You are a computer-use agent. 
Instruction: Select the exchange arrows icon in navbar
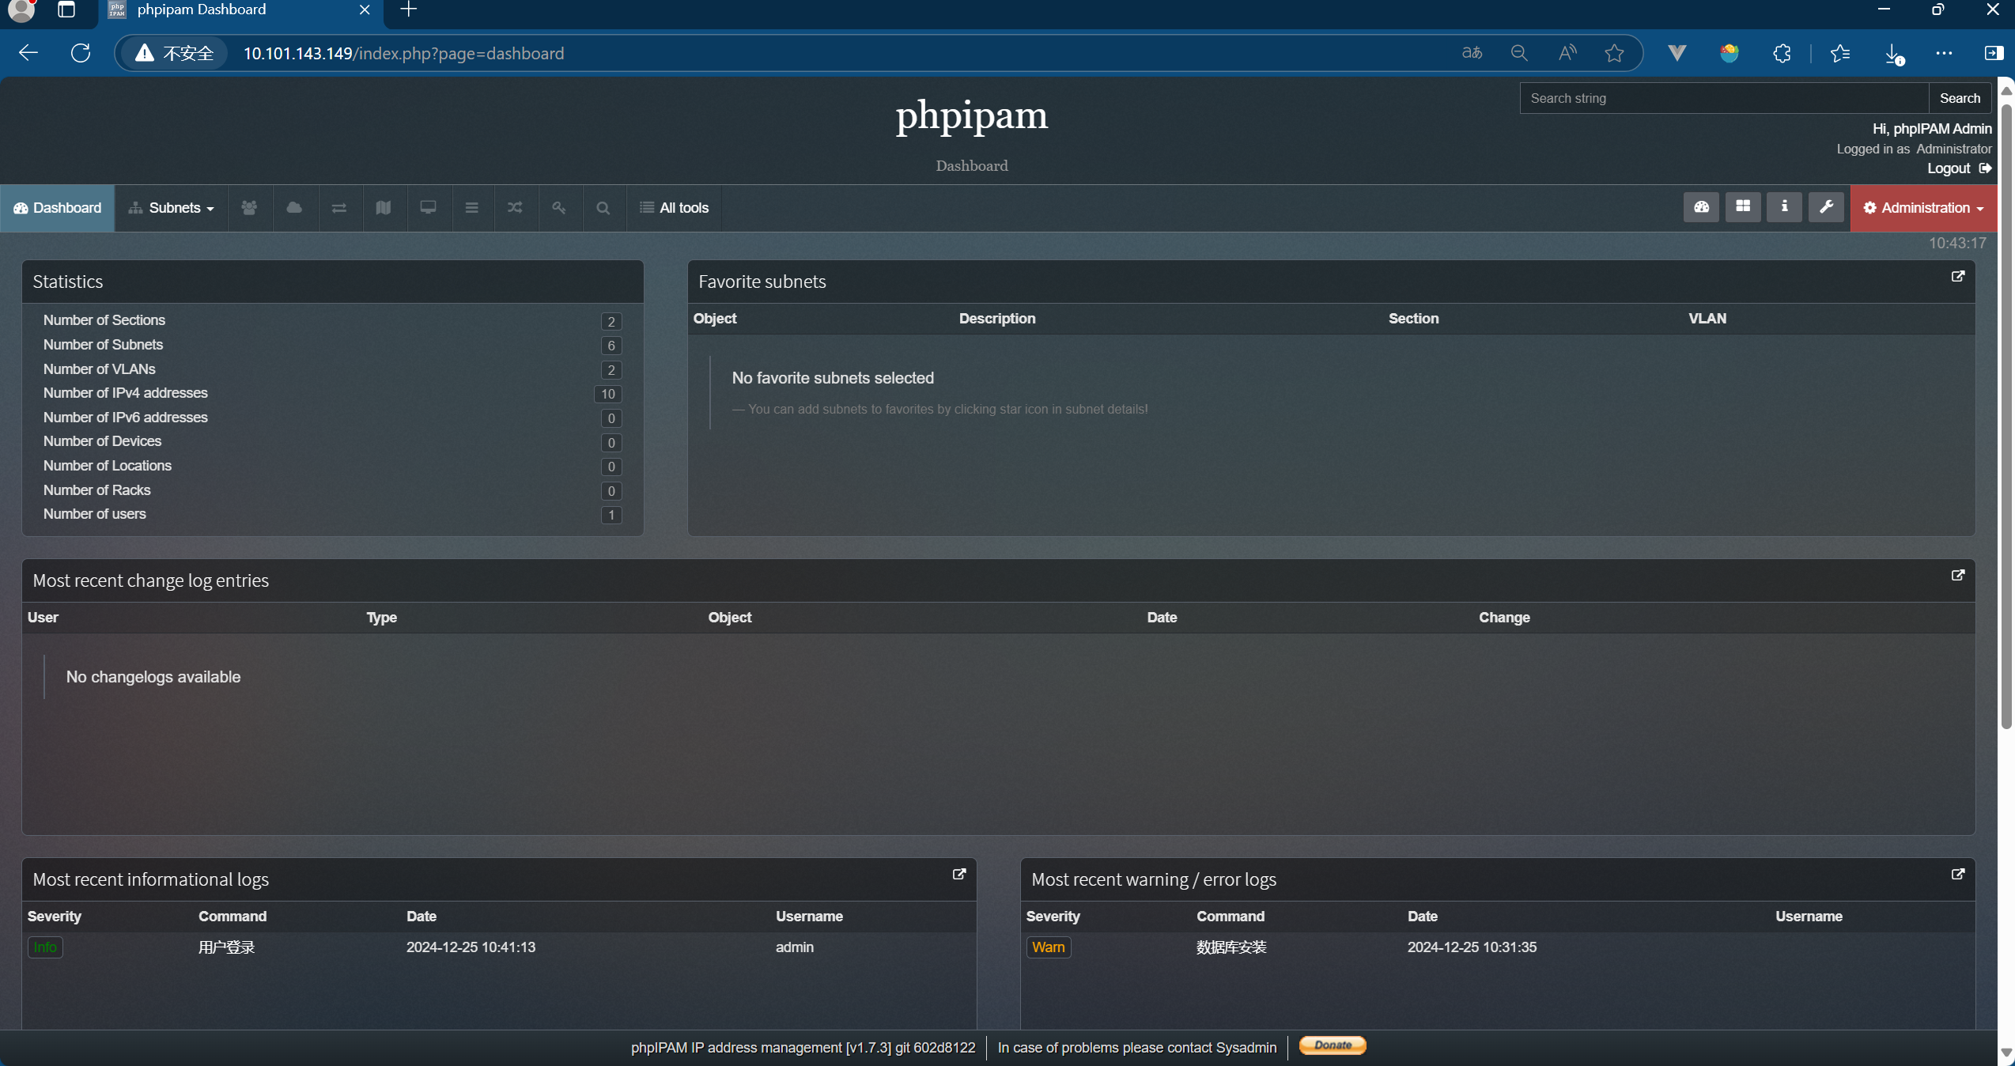(x=338, y=208)
